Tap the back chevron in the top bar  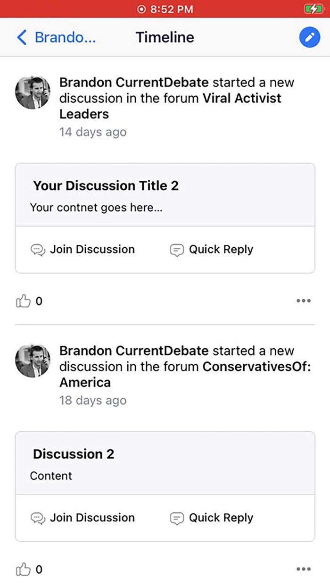point(21,37)
